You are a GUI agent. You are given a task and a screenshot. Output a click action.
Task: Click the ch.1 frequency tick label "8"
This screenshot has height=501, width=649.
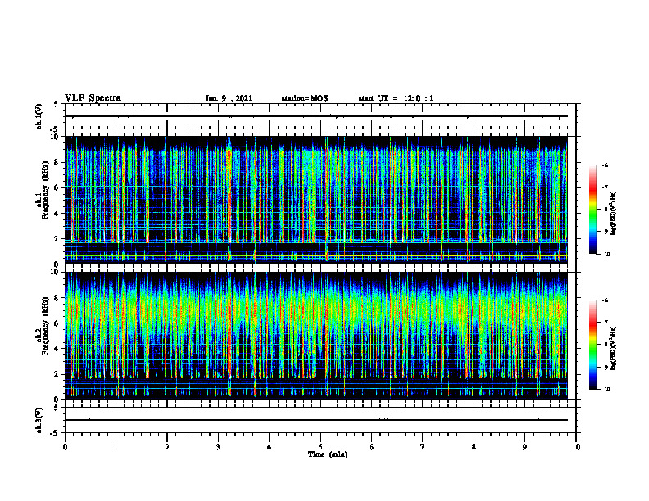57,162
